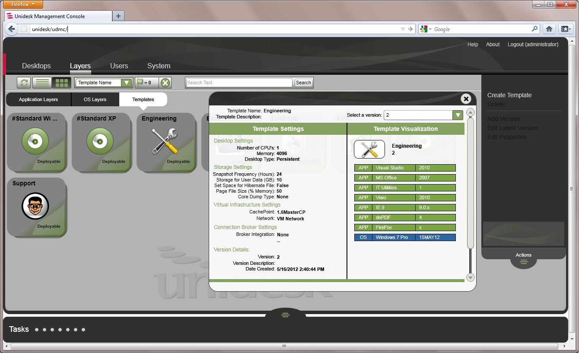Open the Help link
This screenshot has height=353, width=579.
click(x=473, y=45)
